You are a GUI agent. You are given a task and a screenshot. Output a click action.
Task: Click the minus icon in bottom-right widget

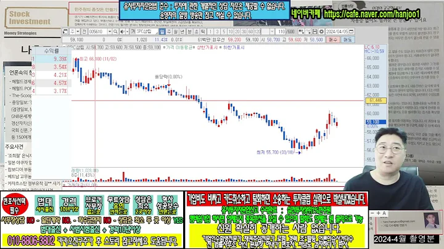click(372, 213)
